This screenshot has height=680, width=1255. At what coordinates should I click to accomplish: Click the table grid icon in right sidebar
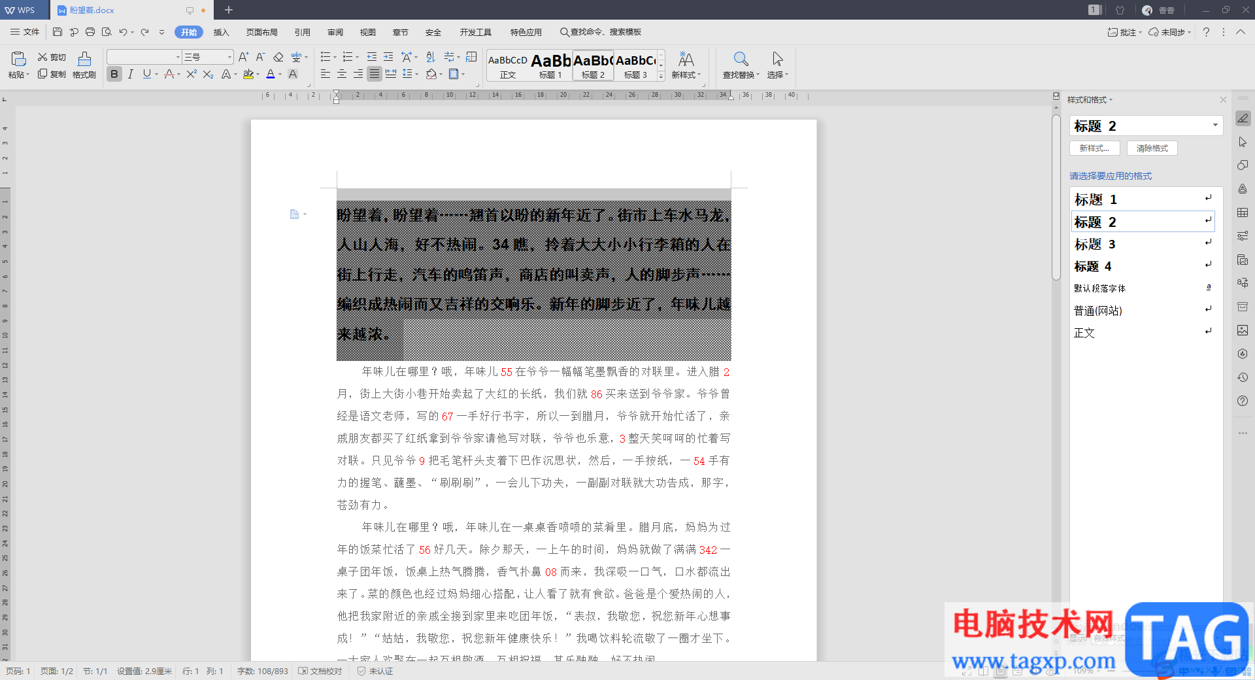[1243, 212]
